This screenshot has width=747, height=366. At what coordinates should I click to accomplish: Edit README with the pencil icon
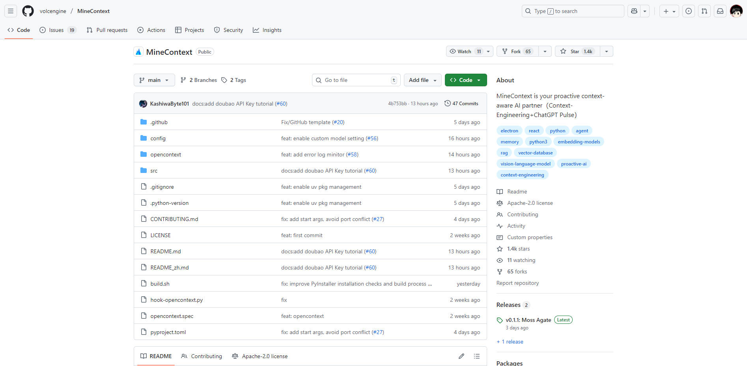click(461, 356)
